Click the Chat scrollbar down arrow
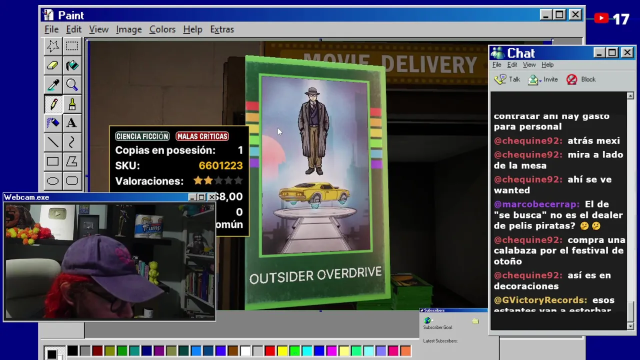 630,326
